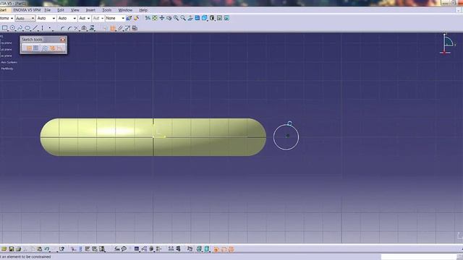Click the Swap visible space icon

coord(226,18)
